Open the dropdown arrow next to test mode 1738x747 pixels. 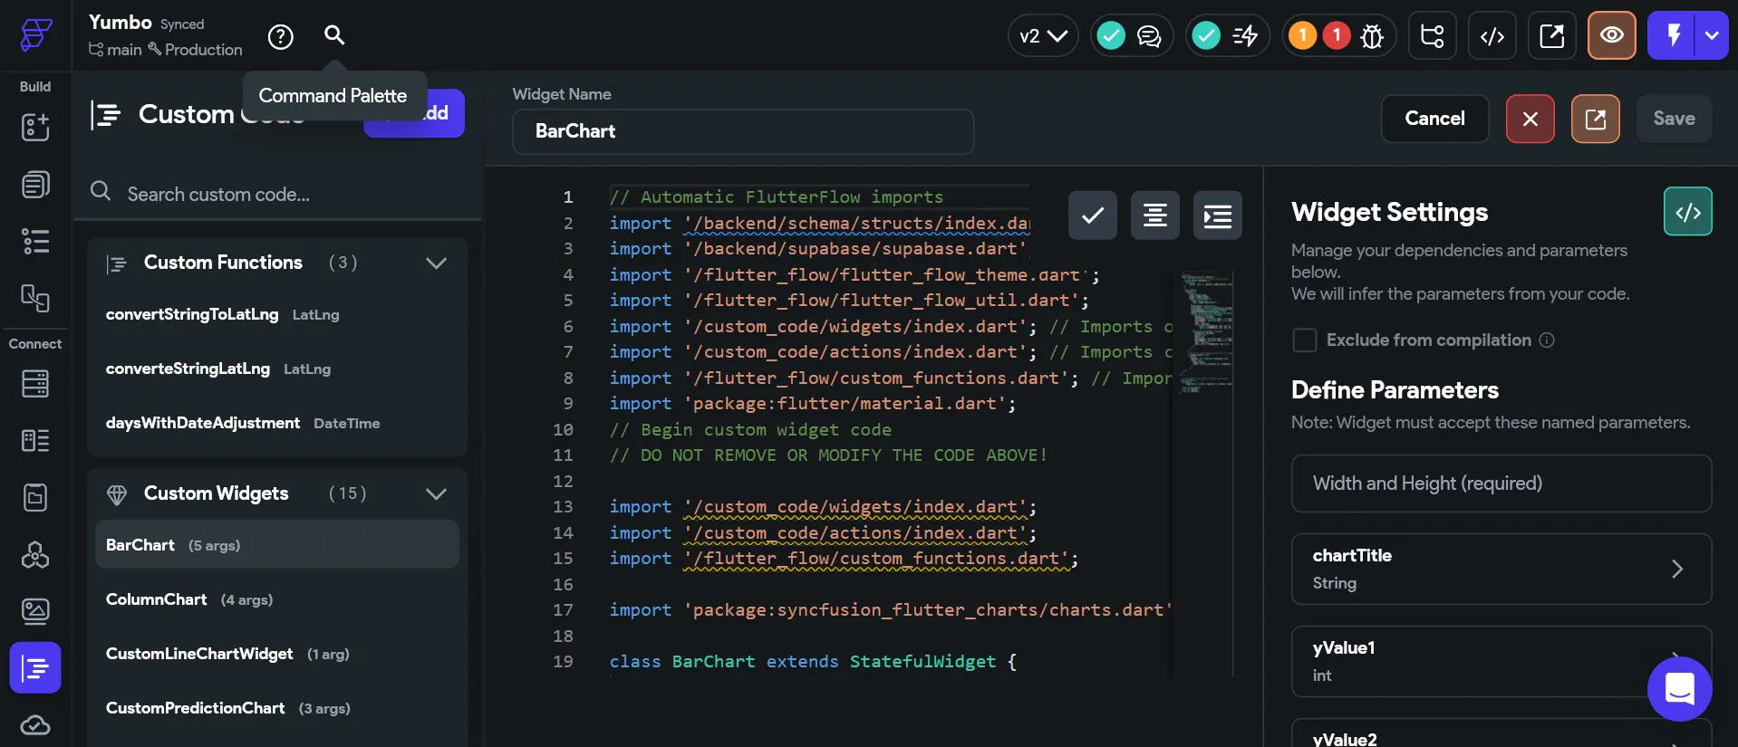click(1712, 35)
